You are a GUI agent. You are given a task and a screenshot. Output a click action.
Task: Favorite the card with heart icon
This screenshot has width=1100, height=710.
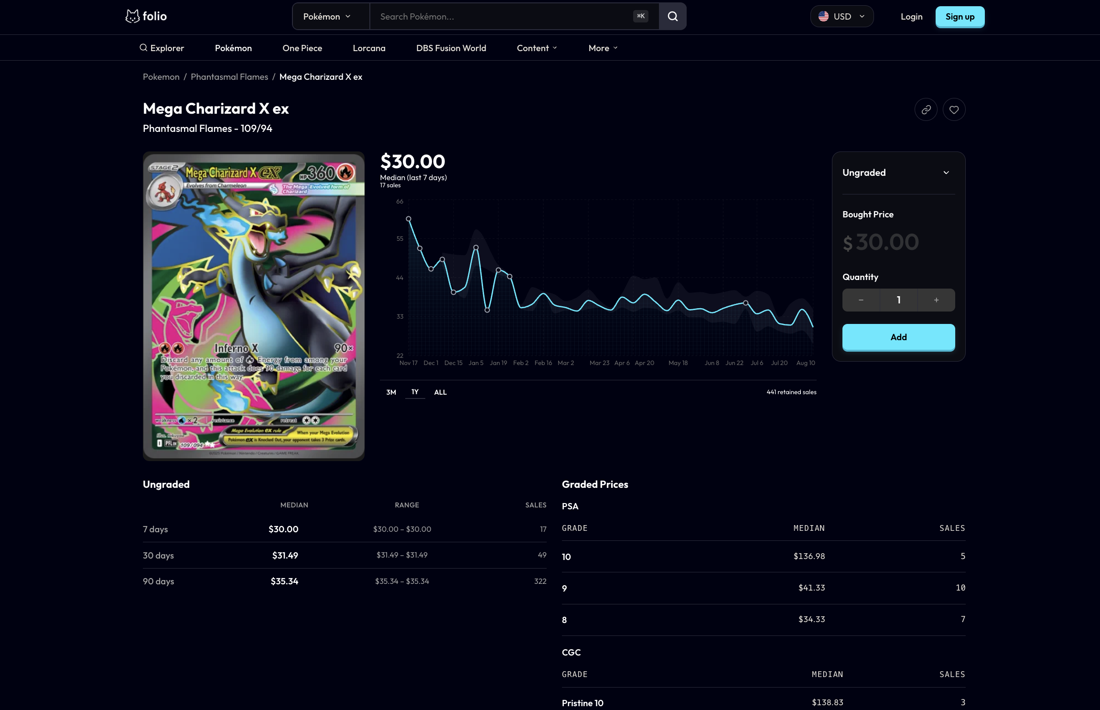point(954,110)
